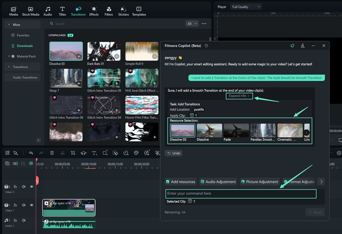The image size is (342, 234).
Task: Pin the Filmora Copilot window
Action: pyautogui.click(x=292, y=45)
